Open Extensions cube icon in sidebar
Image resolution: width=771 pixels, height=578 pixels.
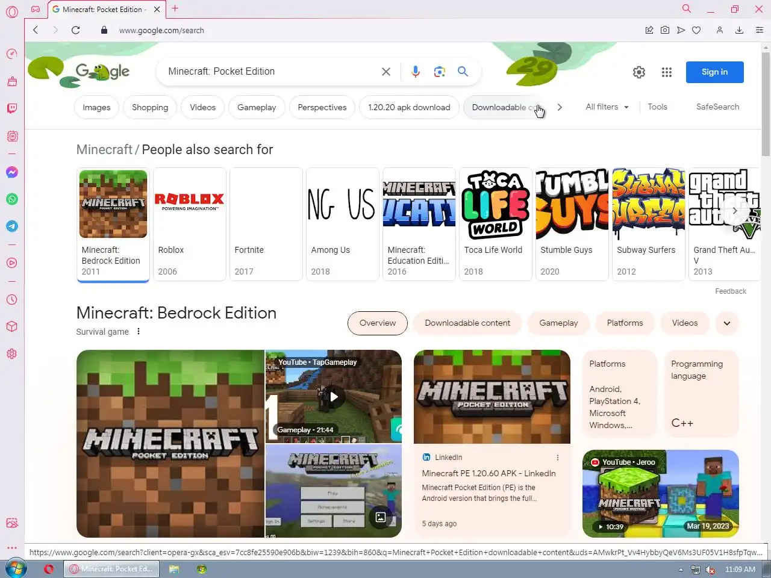12,326
